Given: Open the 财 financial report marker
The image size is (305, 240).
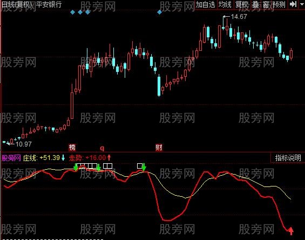Looking at the screenshot, I should pyautogui.click(x=159, y=147).
